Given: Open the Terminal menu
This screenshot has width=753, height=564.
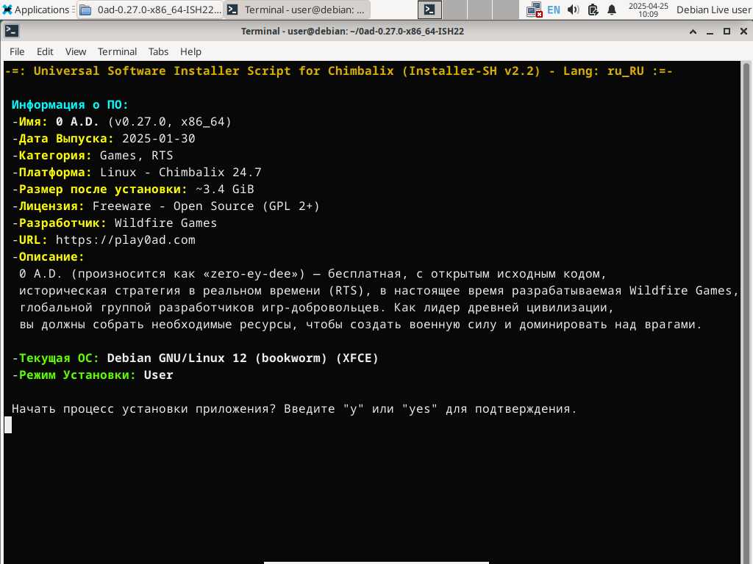Looking at the screenshot, I should click(x=117, y=51).
